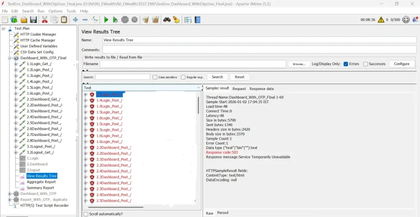
Task: Click the Paste clipboard icon
Action: (64, 20)
